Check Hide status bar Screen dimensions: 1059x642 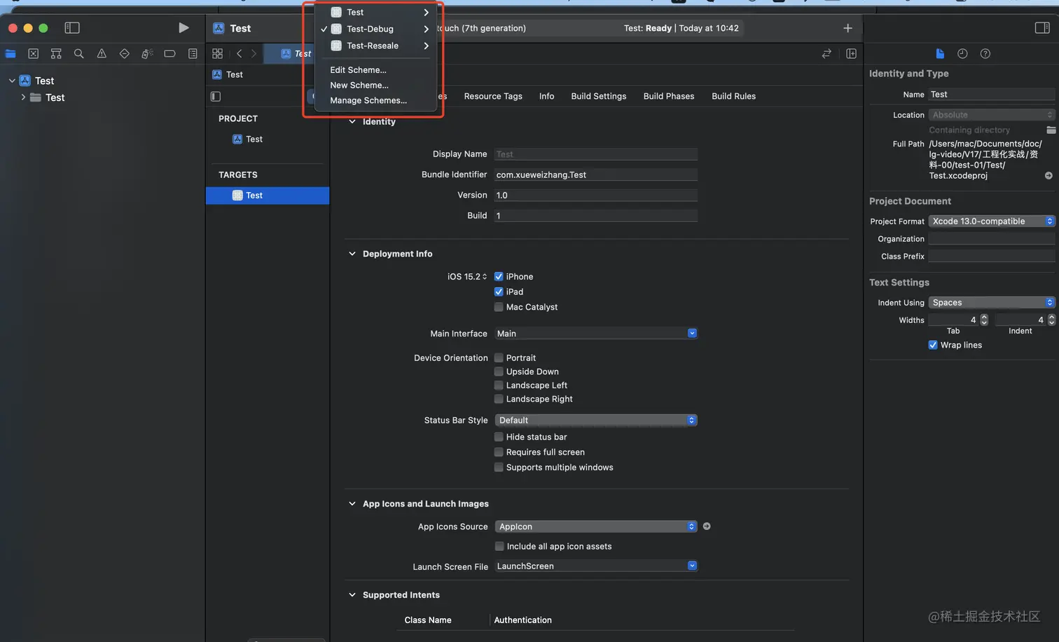(499, 437)
